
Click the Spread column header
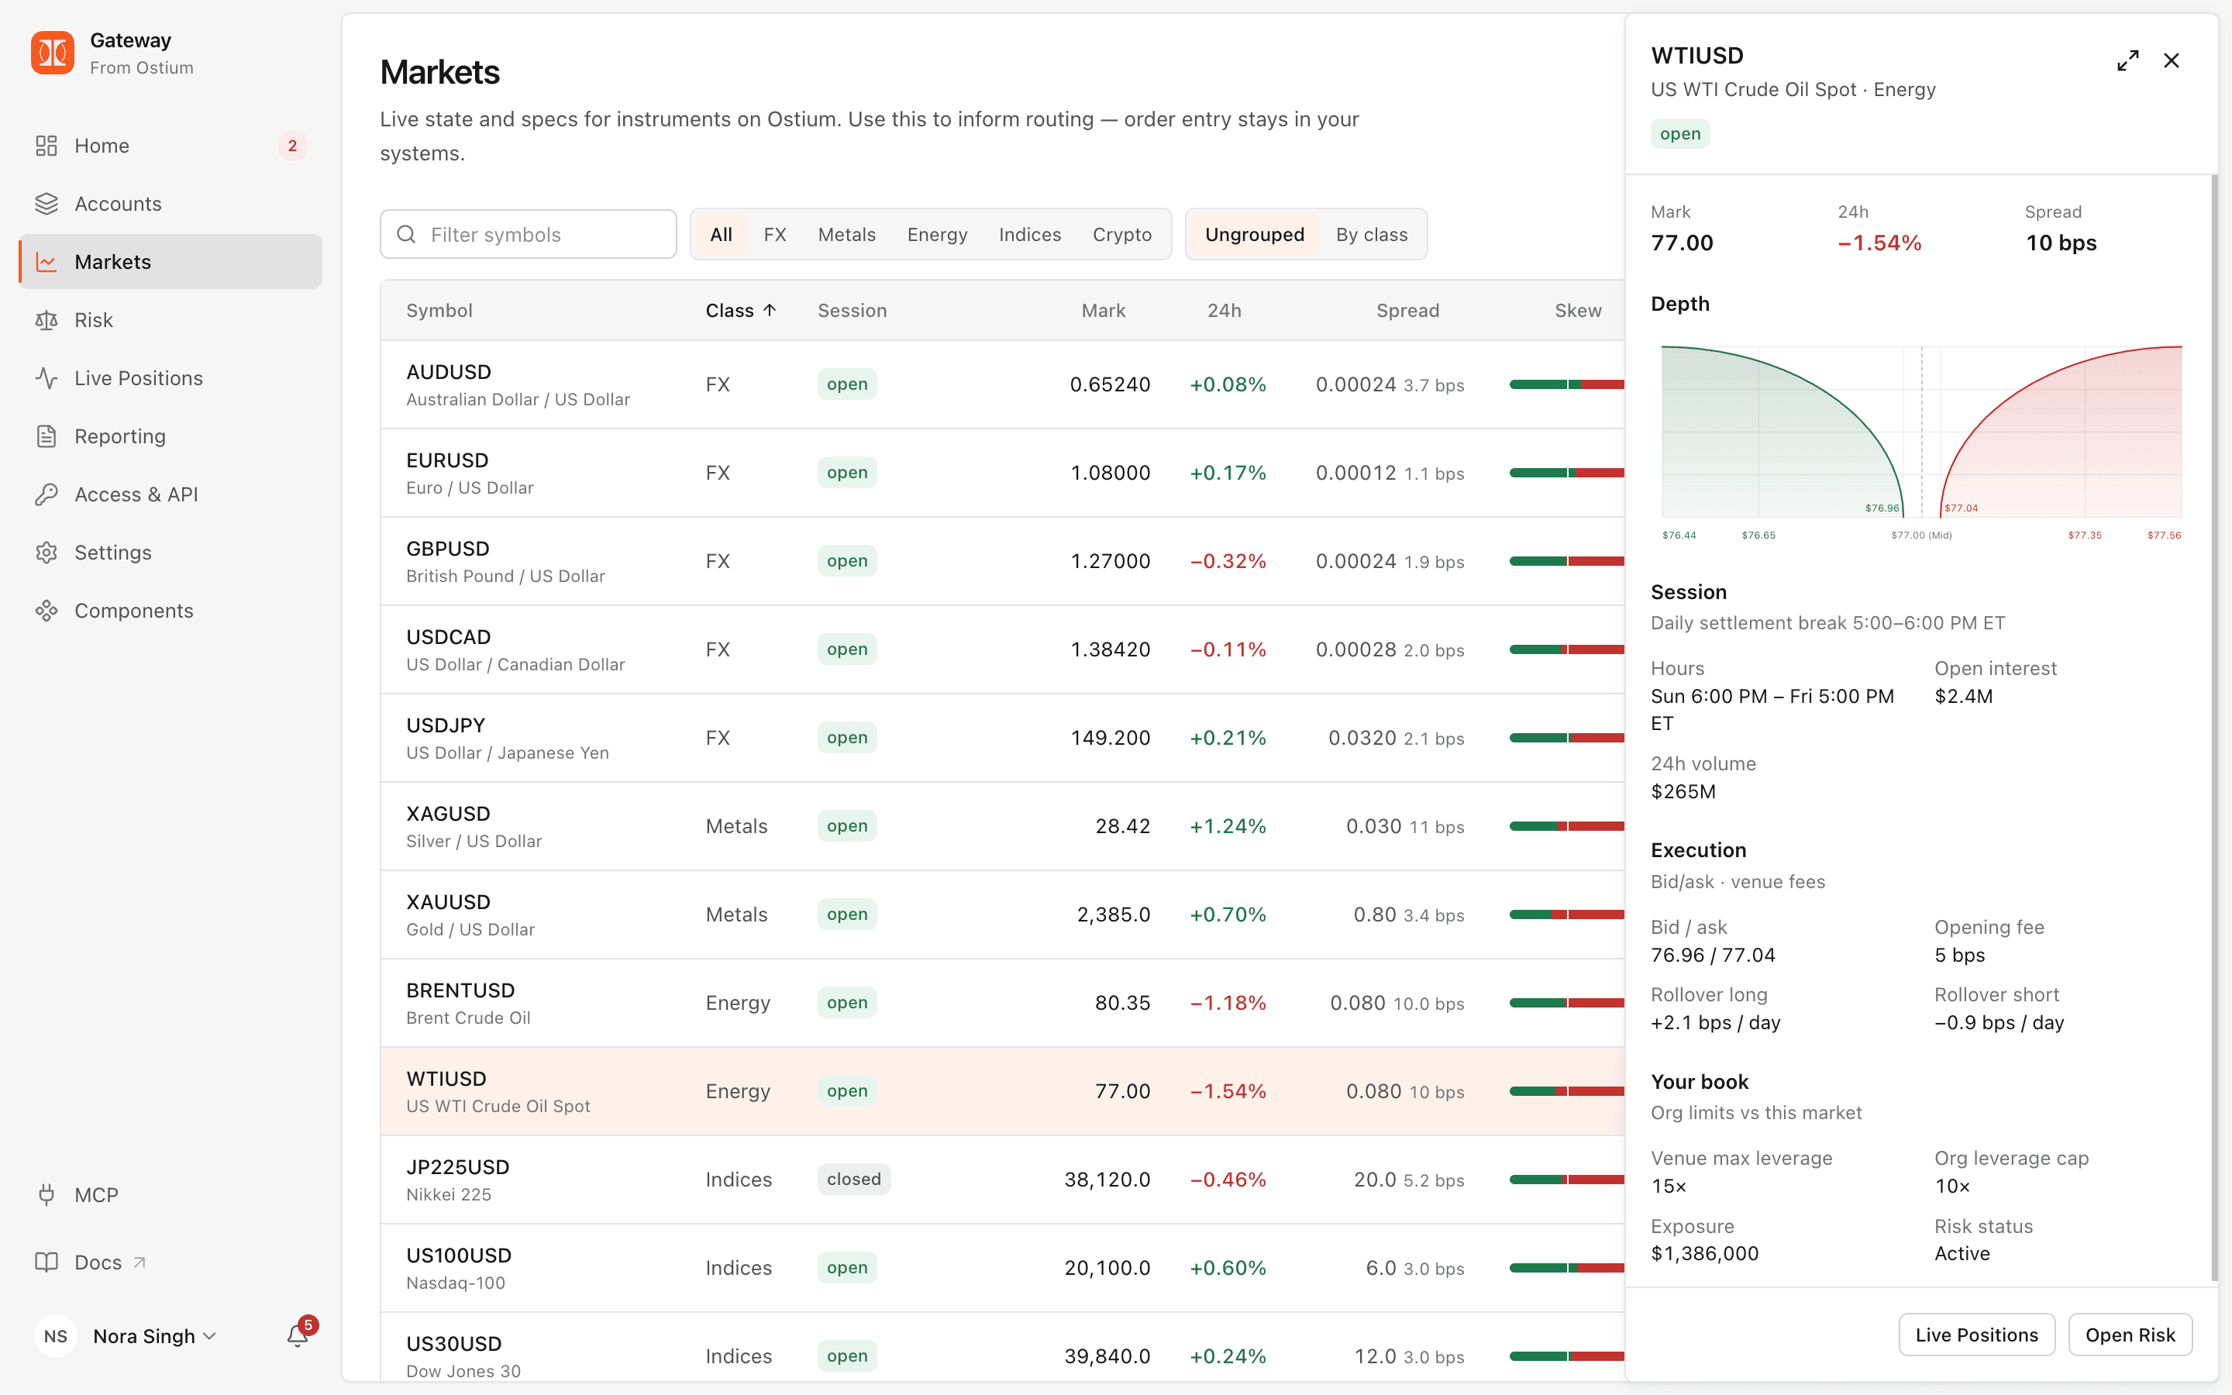point(1407,311)
